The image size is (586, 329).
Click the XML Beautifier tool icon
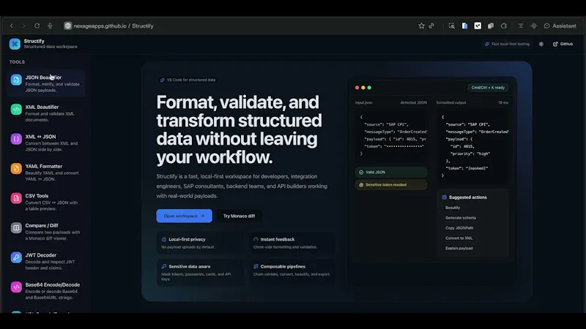tap(16, 109)
